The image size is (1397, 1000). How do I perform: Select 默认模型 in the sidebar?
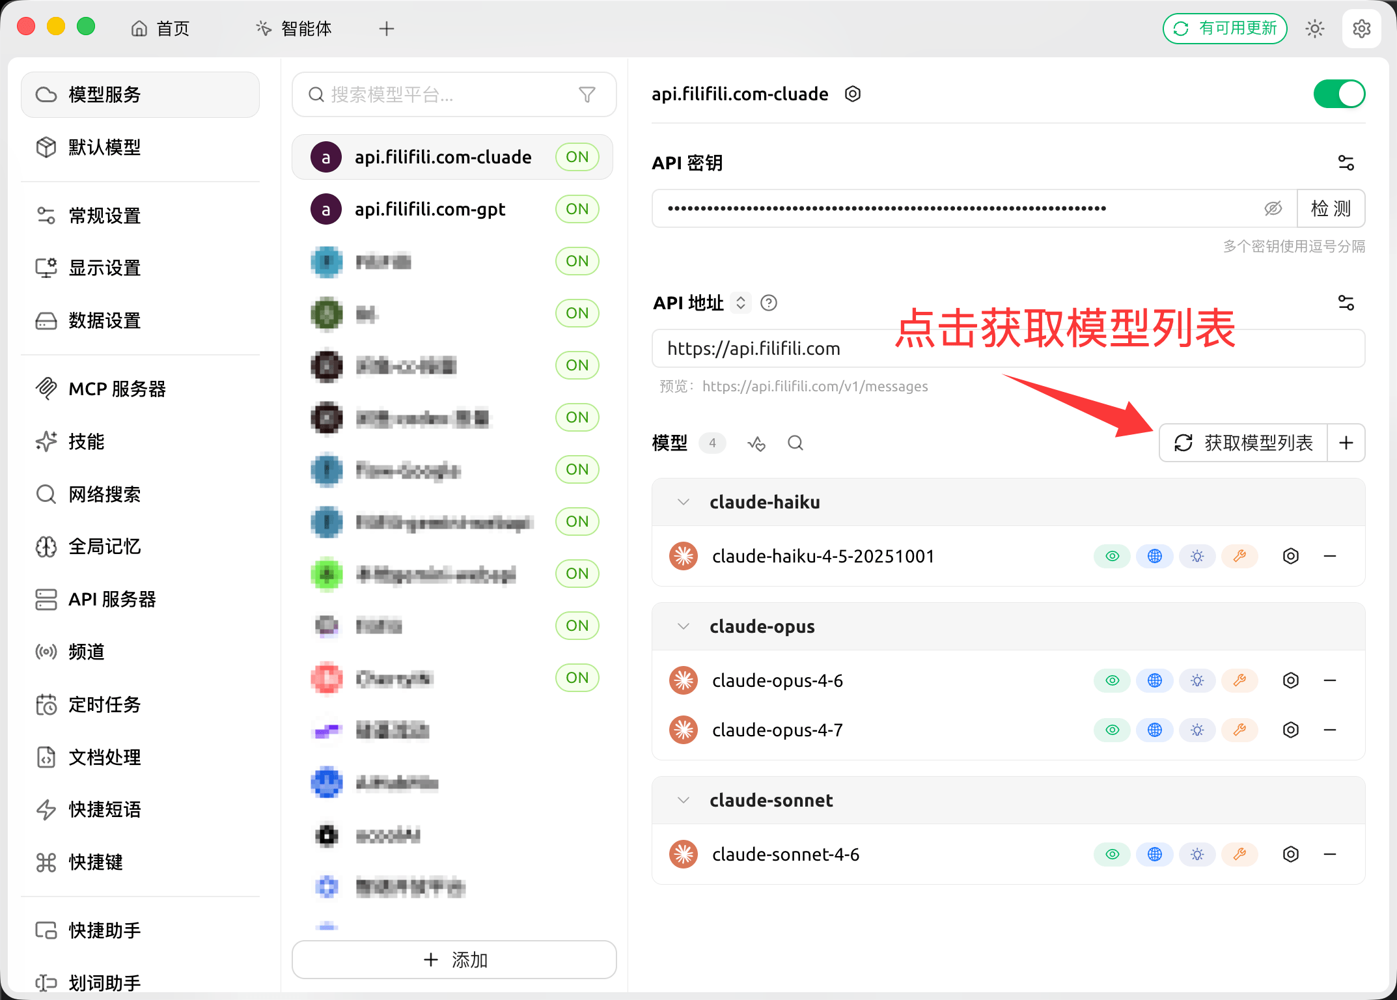141,147
